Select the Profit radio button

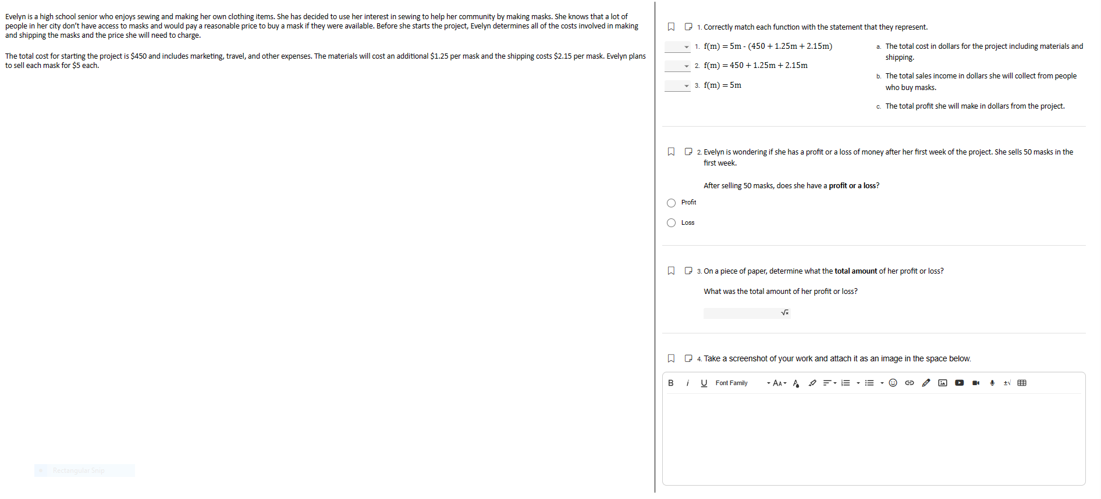click(671, 203)
